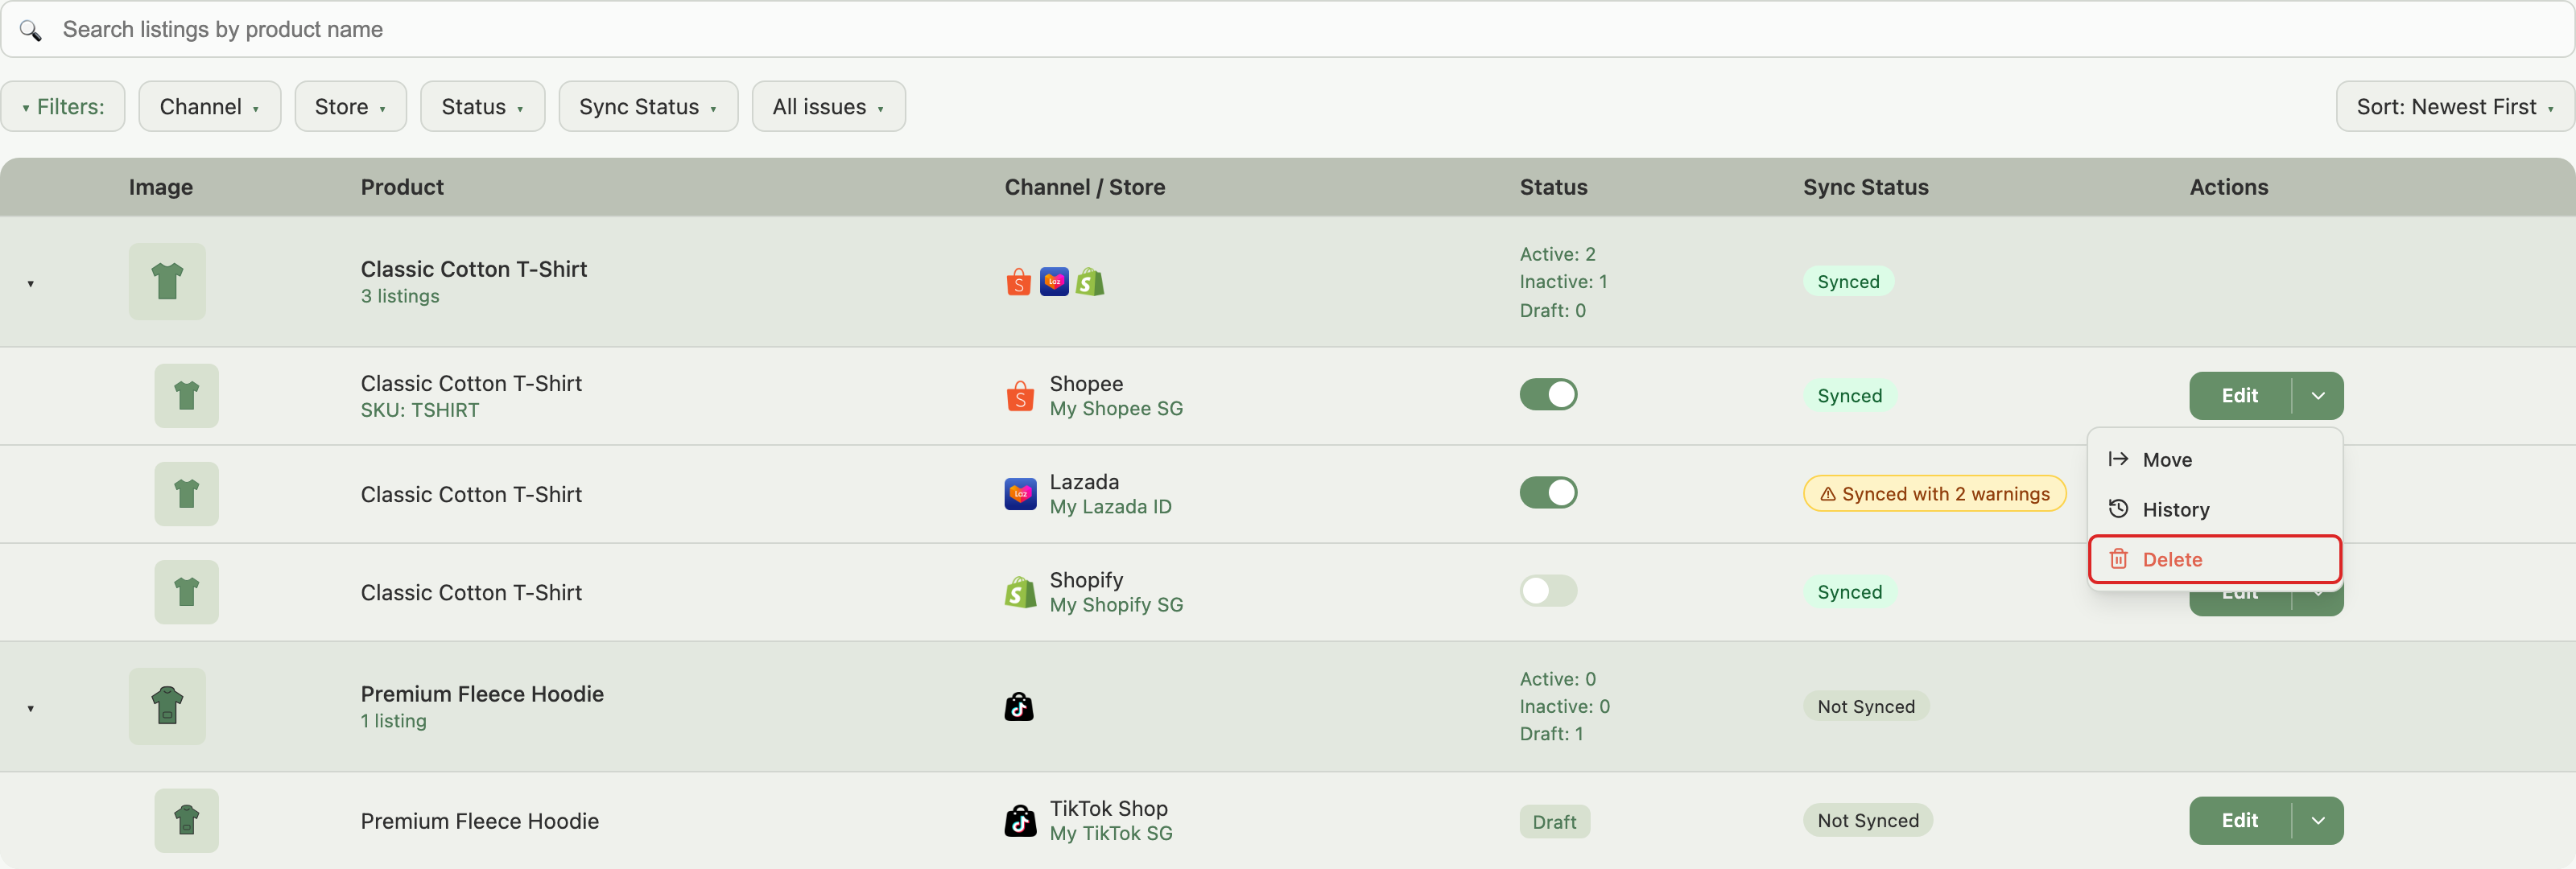
Task: Select Delete from the actions menu
Action: [2215, 559]
